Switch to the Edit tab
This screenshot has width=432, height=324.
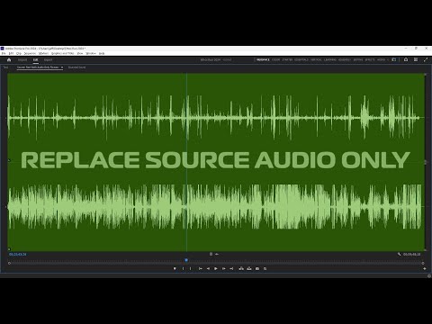click(35, 59)
